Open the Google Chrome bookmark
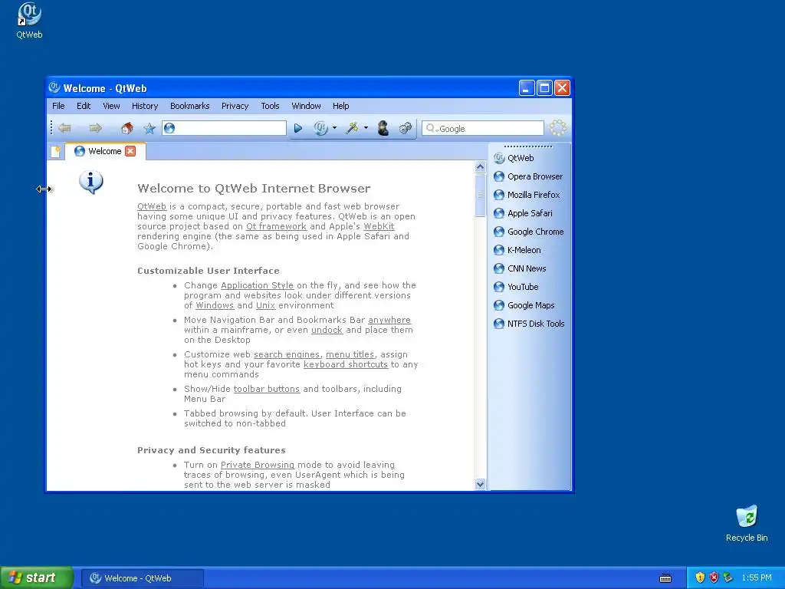 coord(529,232)
